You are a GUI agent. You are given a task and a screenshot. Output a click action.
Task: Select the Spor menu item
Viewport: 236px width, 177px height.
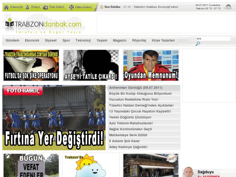(66, 40)
